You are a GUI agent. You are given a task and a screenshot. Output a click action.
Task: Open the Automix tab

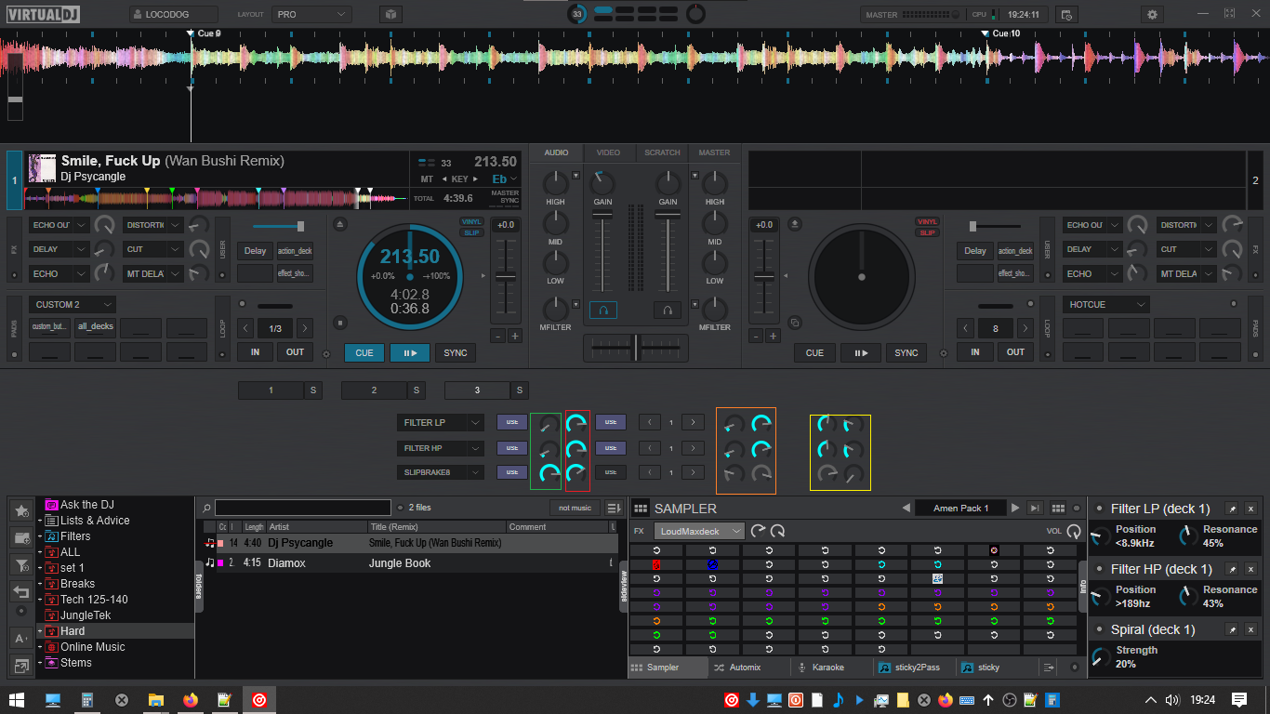(737, 668)
